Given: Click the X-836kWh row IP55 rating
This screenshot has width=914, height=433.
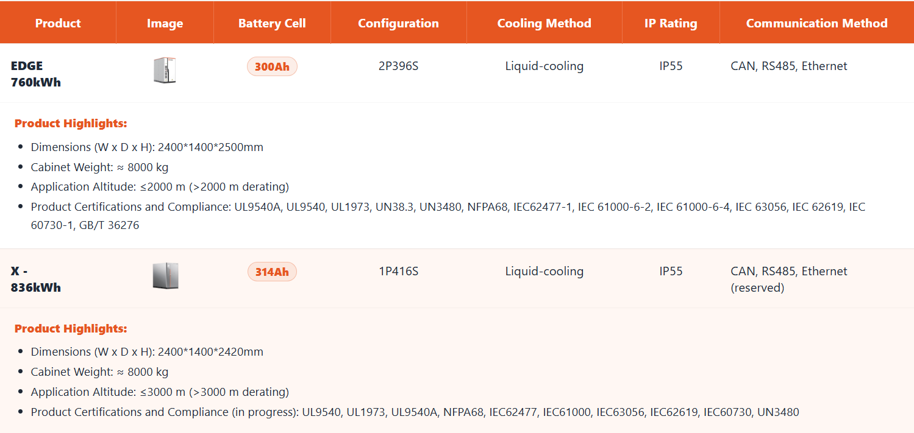Looking at the screenshot, I should 671,271.
